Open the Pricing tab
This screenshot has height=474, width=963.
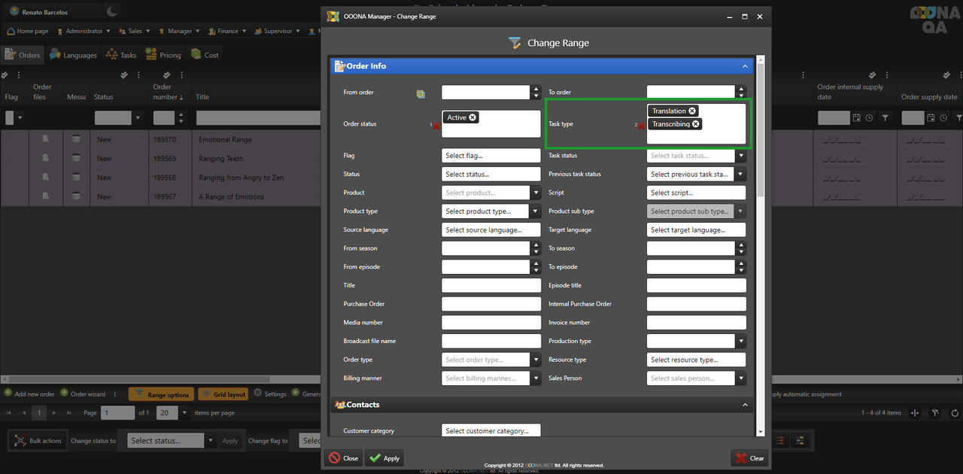(163, 55)
